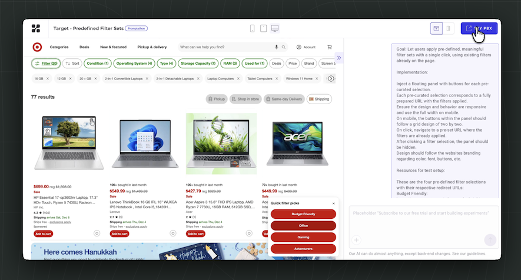Remove 2-in-1 Detachable Laptops filter chip
521x280 pixels.
198,79
